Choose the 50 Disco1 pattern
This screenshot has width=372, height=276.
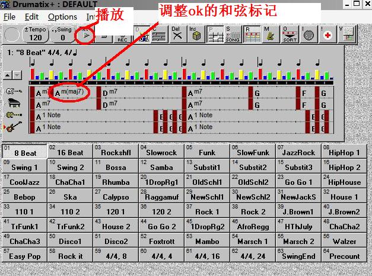(70, 240)
